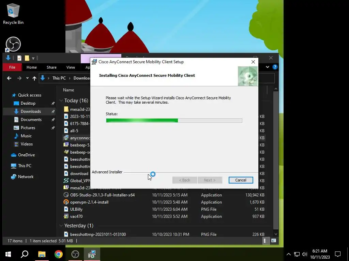Open Customize Quick Access Toolbar dropdown
This screenshot has width=349, height=261.
click(33, 58)
